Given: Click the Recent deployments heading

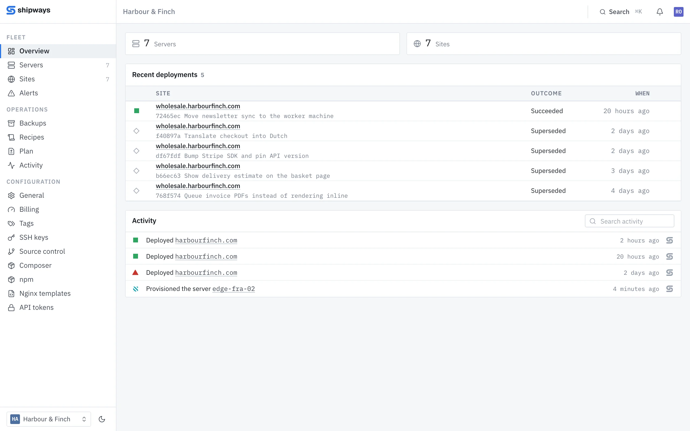Looking at the screenshot, I should pyautogui.click(x=164, y=75).
